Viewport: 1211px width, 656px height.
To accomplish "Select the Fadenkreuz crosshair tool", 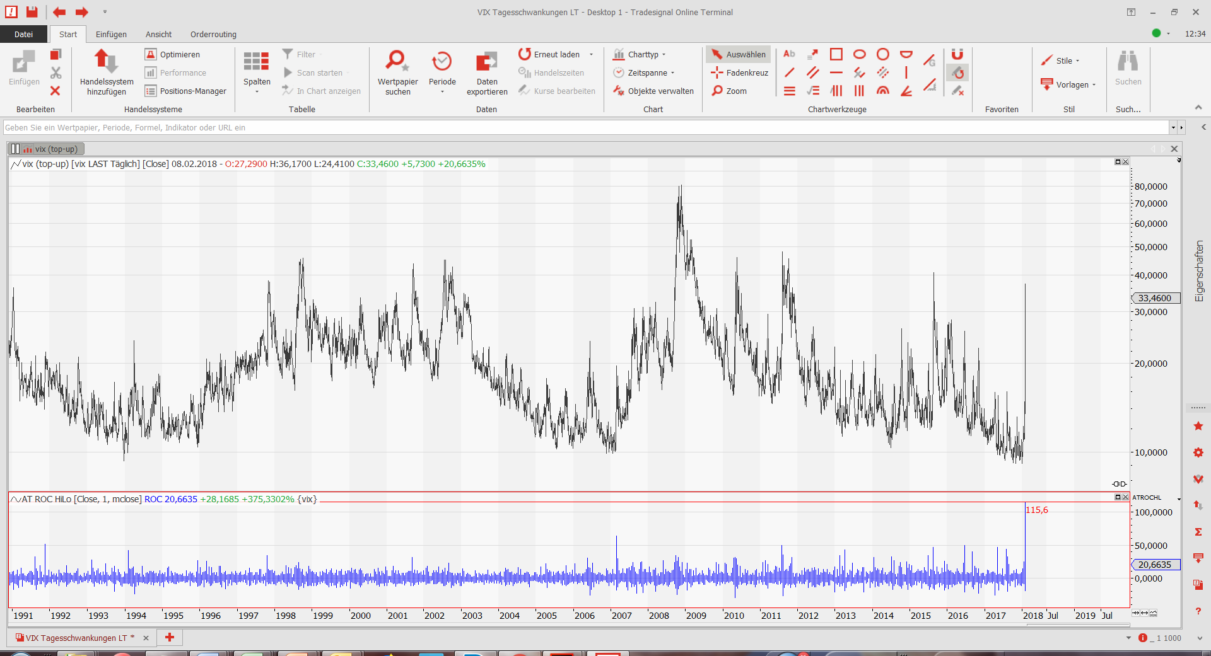I will coord(740,72).
